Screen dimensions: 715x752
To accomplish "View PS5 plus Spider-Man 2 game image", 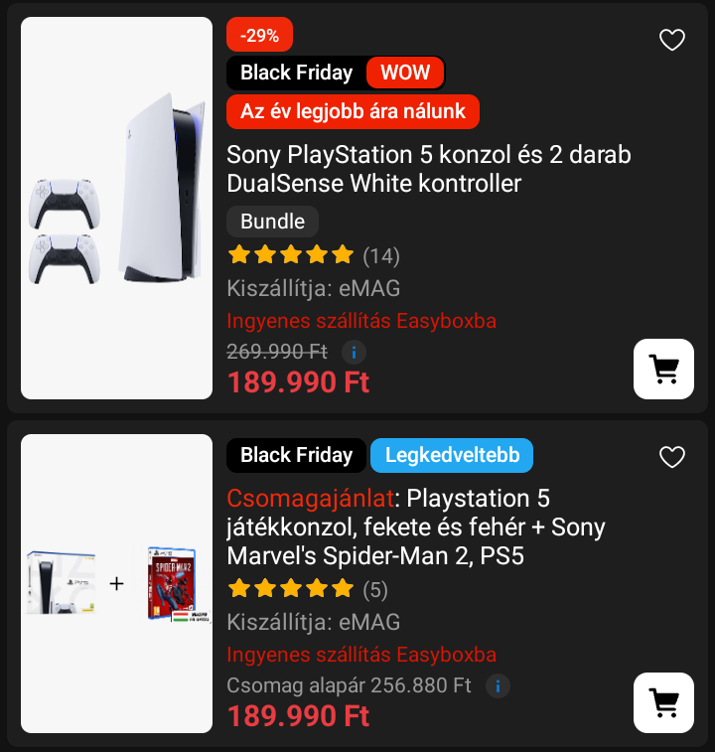I will pyautogui.click(x=117, y=583).
